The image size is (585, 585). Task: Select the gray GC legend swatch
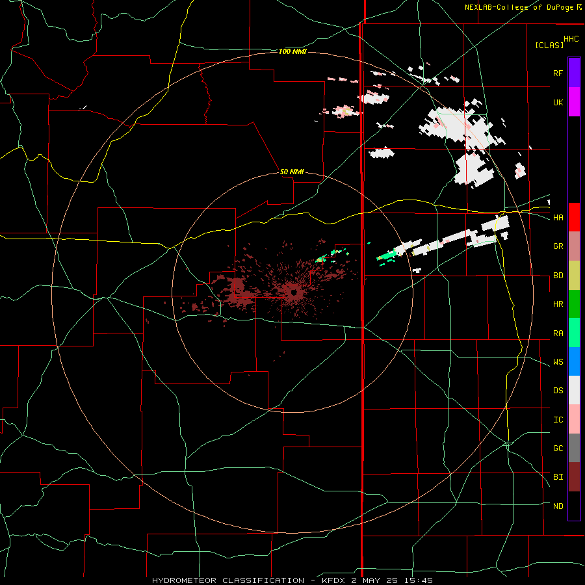tap(574, 448)
